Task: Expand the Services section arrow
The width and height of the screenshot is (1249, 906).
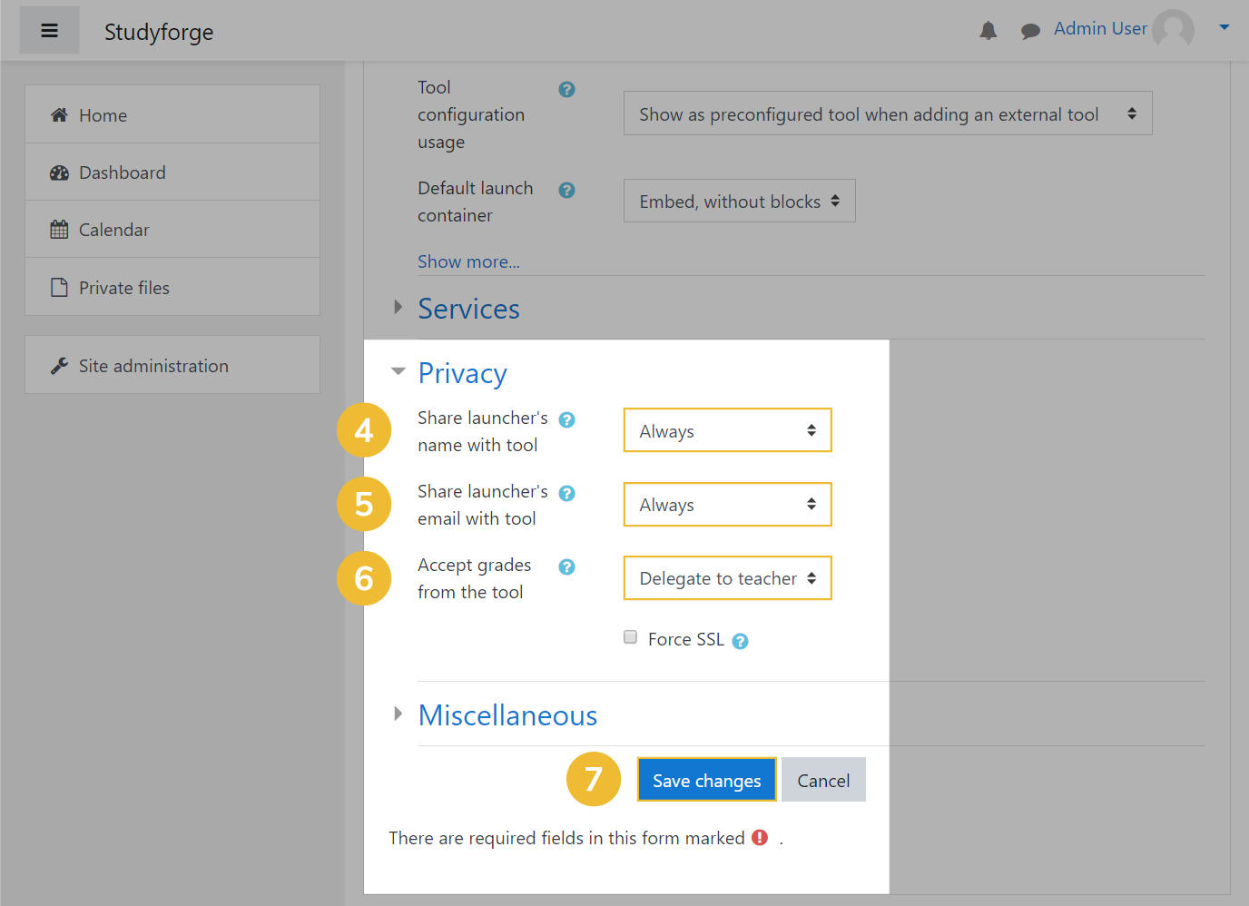Action: coord(398,307)
